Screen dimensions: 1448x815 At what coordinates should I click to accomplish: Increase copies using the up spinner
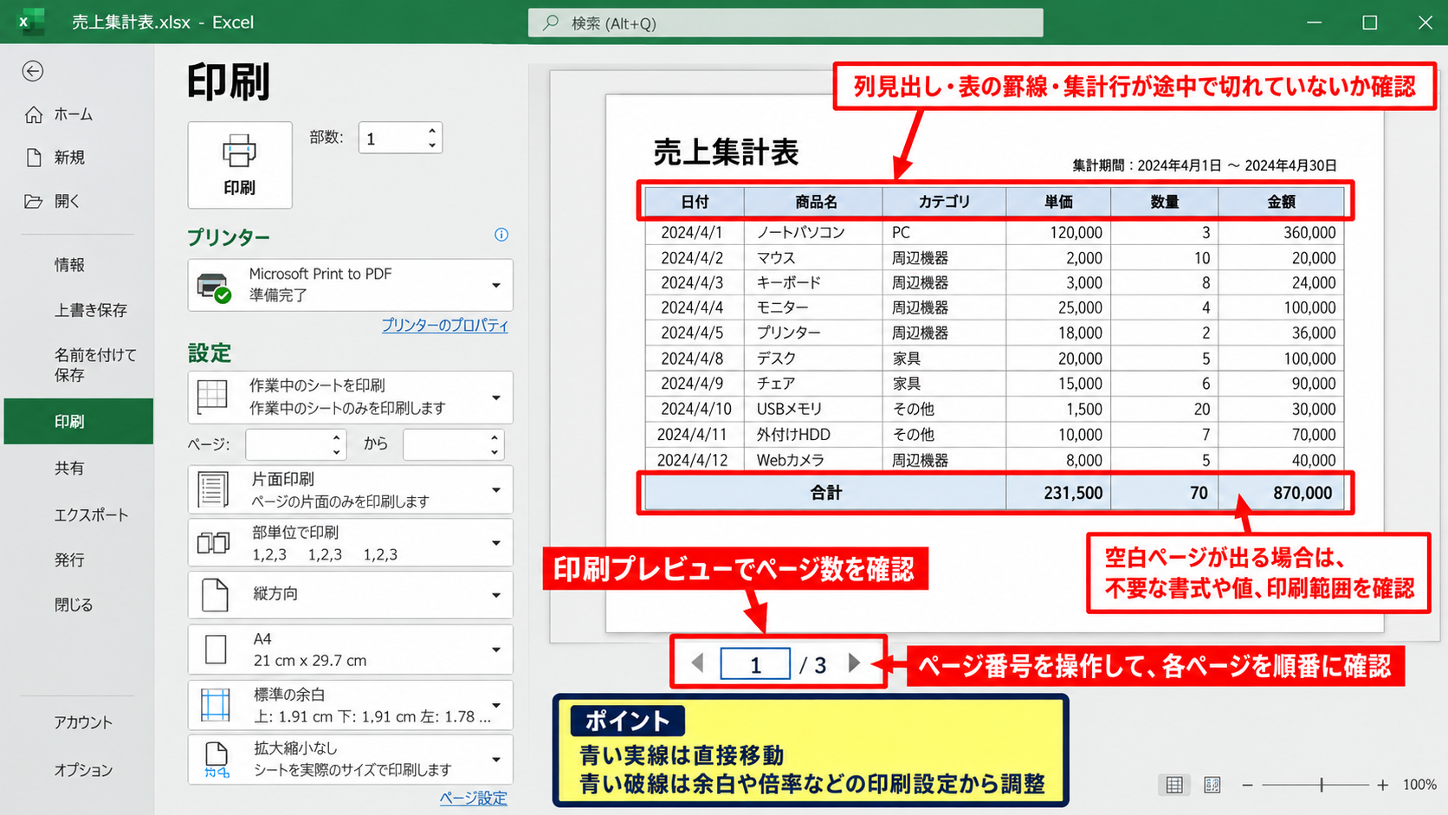tap(432, 131)
